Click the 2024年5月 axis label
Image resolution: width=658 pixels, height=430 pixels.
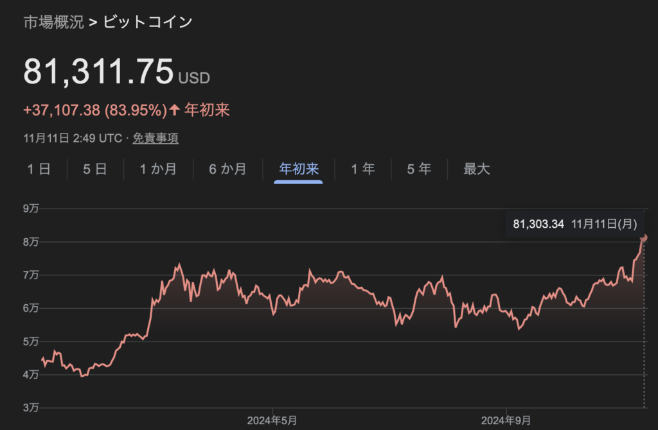(x=272, y=420)
